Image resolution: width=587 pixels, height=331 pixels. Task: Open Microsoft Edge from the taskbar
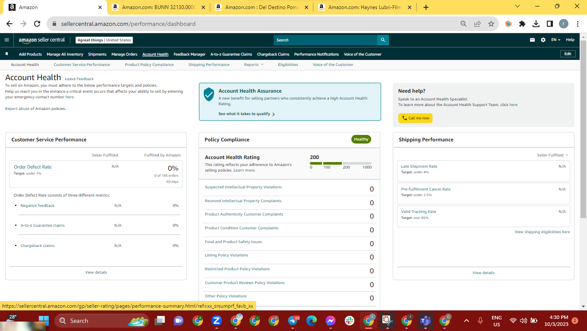[x=312, y=321]
